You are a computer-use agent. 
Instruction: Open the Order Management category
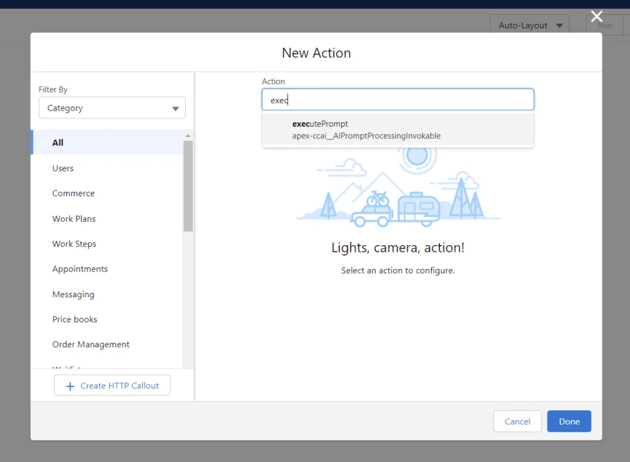click(90, 345)
